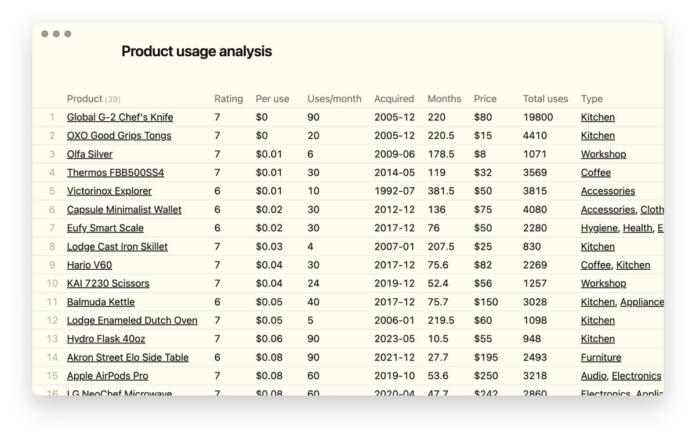This screenshot has height=438, width=696.
Task: Select acquired date 2023-05
Action: tap(395, 339)
